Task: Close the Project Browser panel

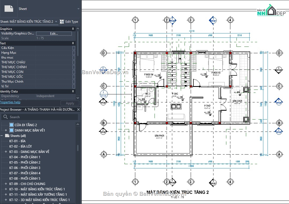Action: pyautogui.click(x=78, y=109)
